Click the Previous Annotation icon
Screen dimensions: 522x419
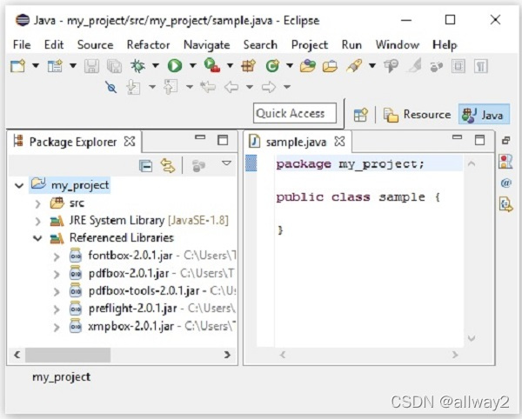[x=171, y=87]
